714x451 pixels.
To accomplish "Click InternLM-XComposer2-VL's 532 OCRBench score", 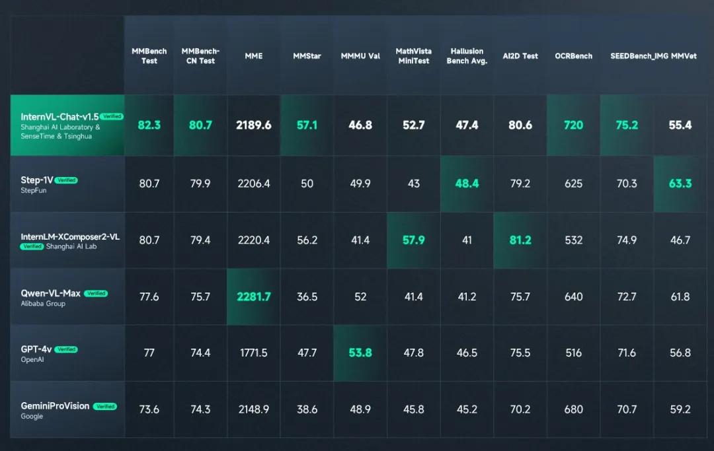I will [573, 240].
